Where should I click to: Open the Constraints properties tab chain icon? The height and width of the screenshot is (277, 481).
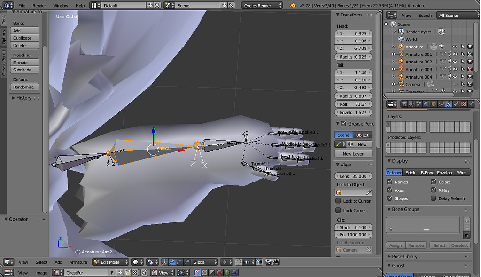pos(441,104)
